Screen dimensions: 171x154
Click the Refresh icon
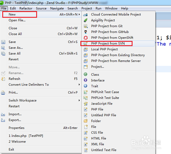point(3,79)
